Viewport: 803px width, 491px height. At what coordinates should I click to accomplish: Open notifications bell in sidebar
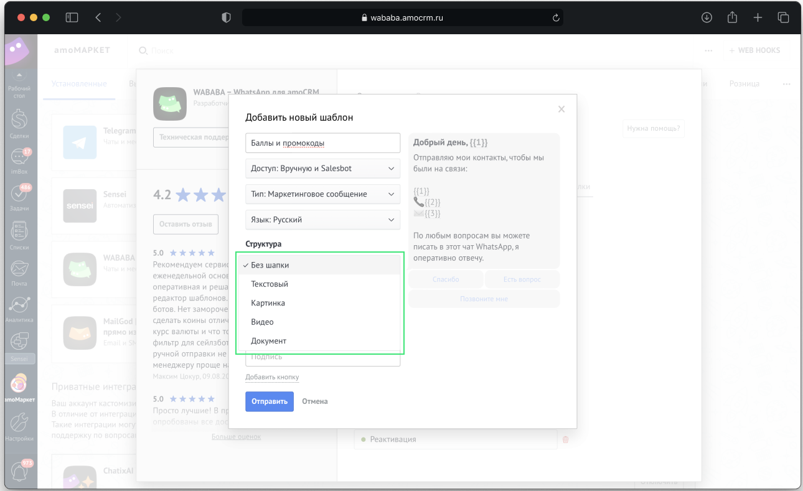[x=19, y=471]
